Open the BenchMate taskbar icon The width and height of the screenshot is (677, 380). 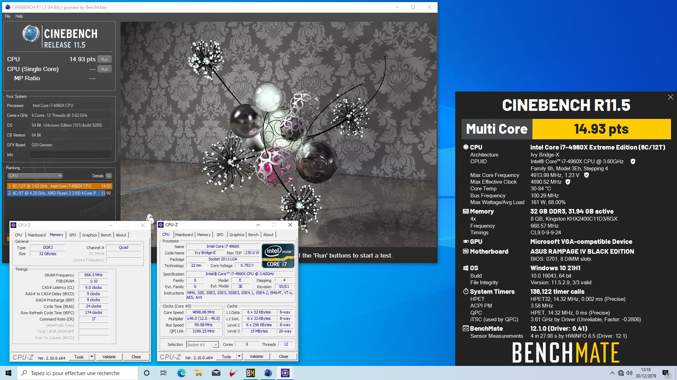click(250, 373)
